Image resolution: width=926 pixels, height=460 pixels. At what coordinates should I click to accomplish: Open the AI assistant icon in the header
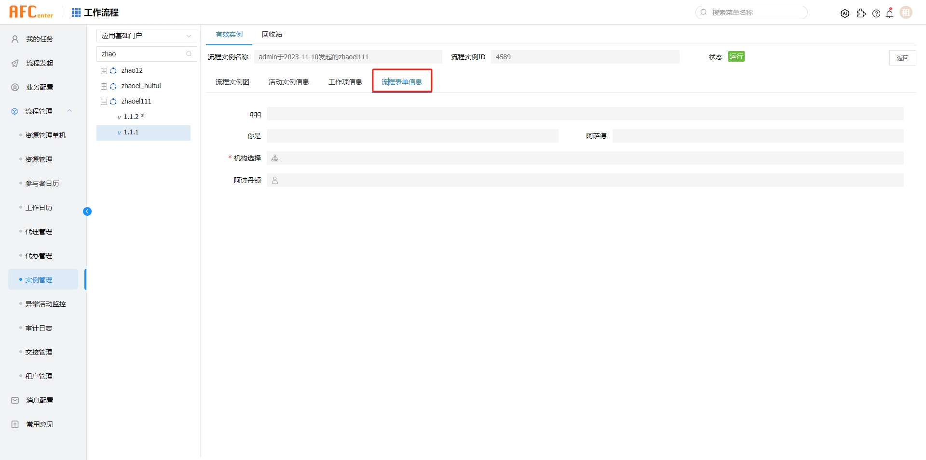[x=845, y=13]
